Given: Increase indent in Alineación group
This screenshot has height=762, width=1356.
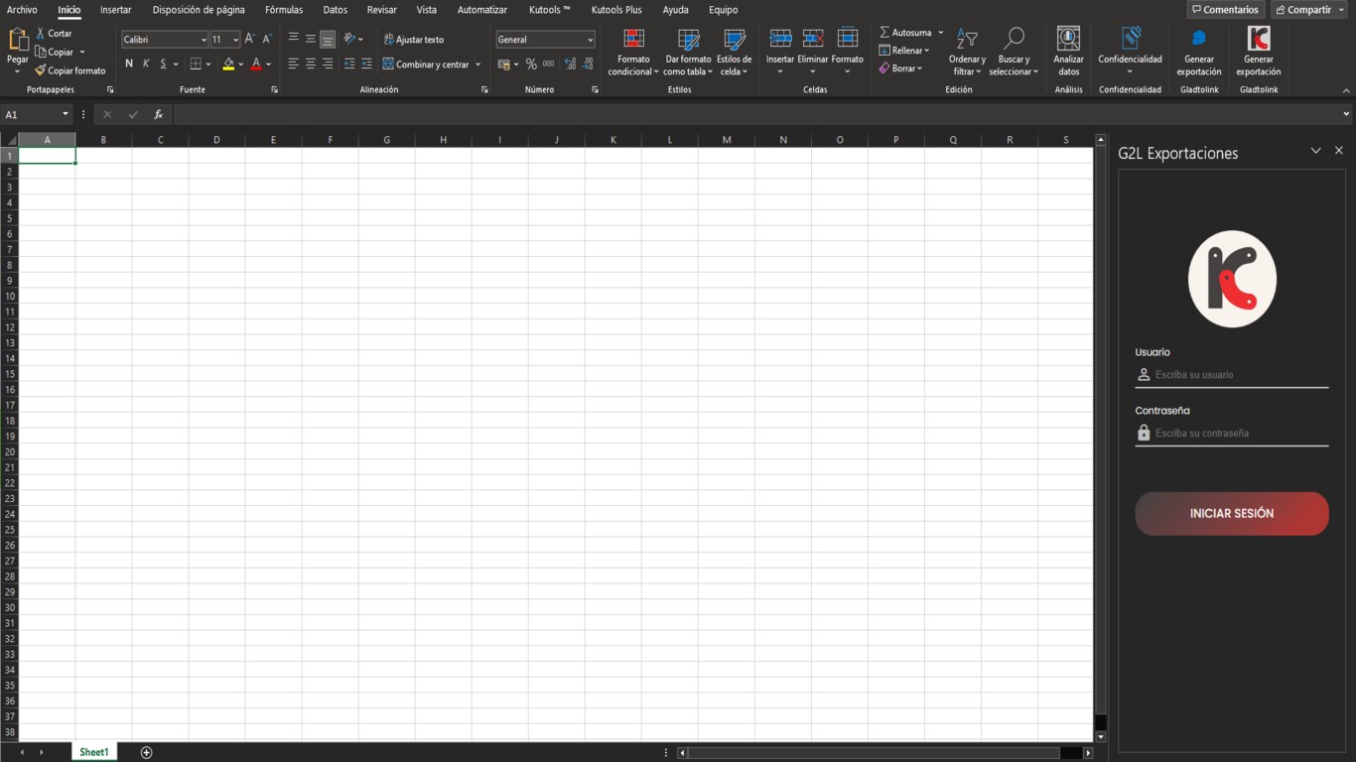Looking at the screenshot, I should (x=366, y=63).
